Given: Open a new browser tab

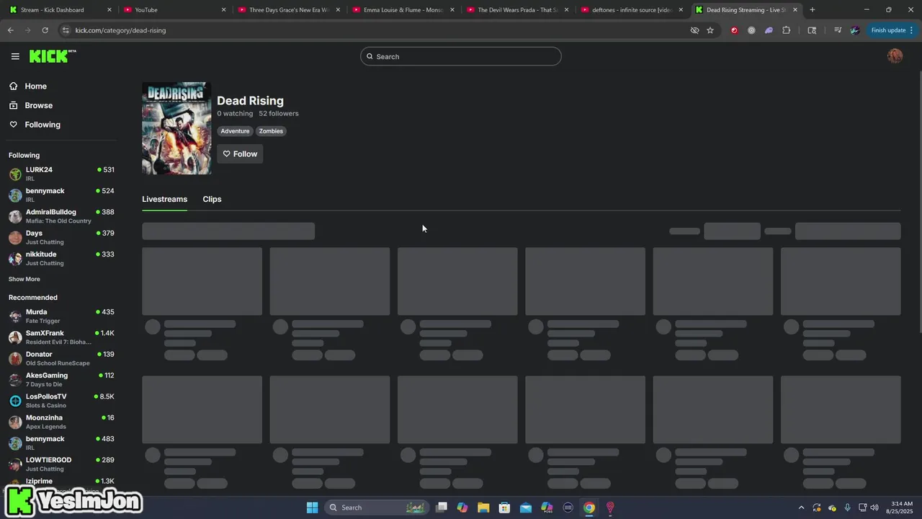Looking at the screenshot, I should (812, 9).
